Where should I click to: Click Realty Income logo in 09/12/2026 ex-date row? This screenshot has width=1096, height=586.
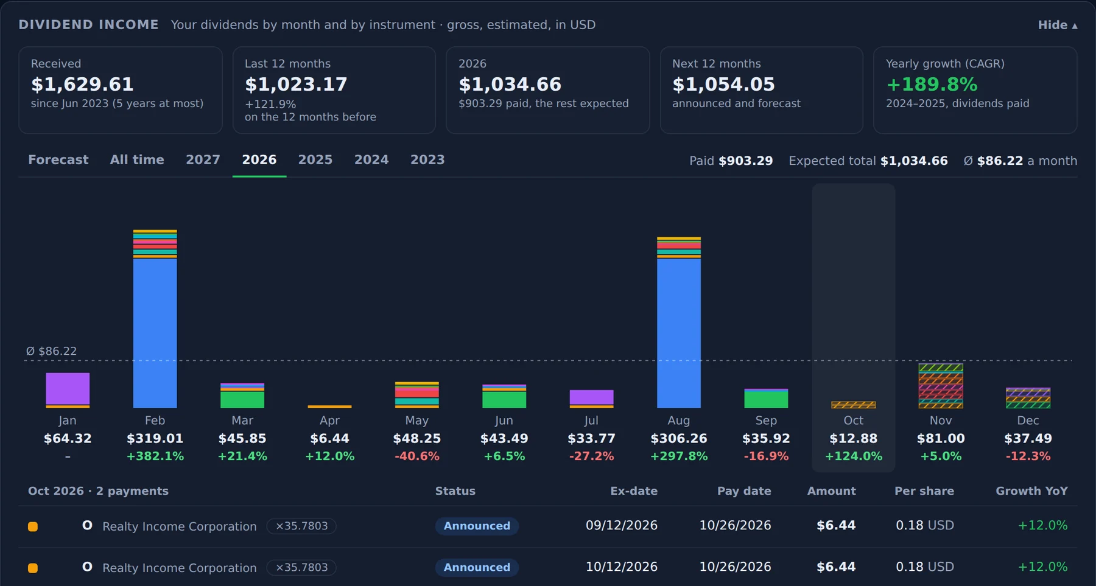[87, 525]
